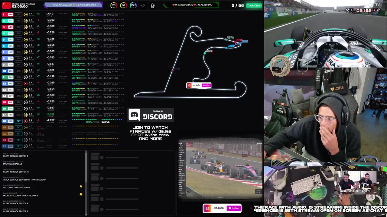The width and height of the screenshot is (387, 217).
Task: Click the PIT indicator on PIA's row
Action: pyautogui.click(x=19, y=127)
